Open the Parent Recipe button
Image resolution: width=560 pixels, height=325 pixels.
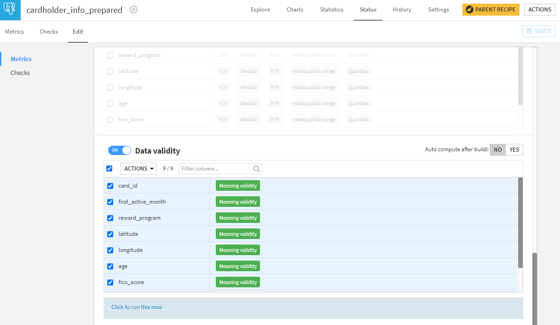pyautogui.click(x=491, y=10)
